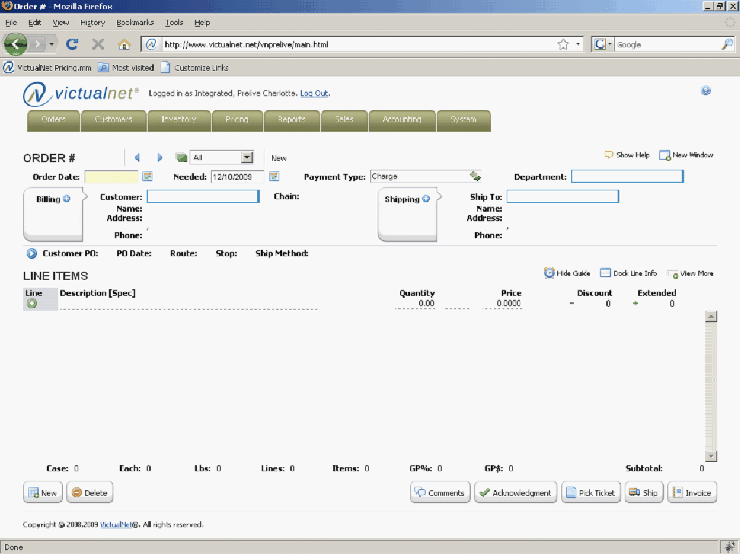Click the folder icon beside All dropdown
741x555 pixels.
tap(181, 158)
